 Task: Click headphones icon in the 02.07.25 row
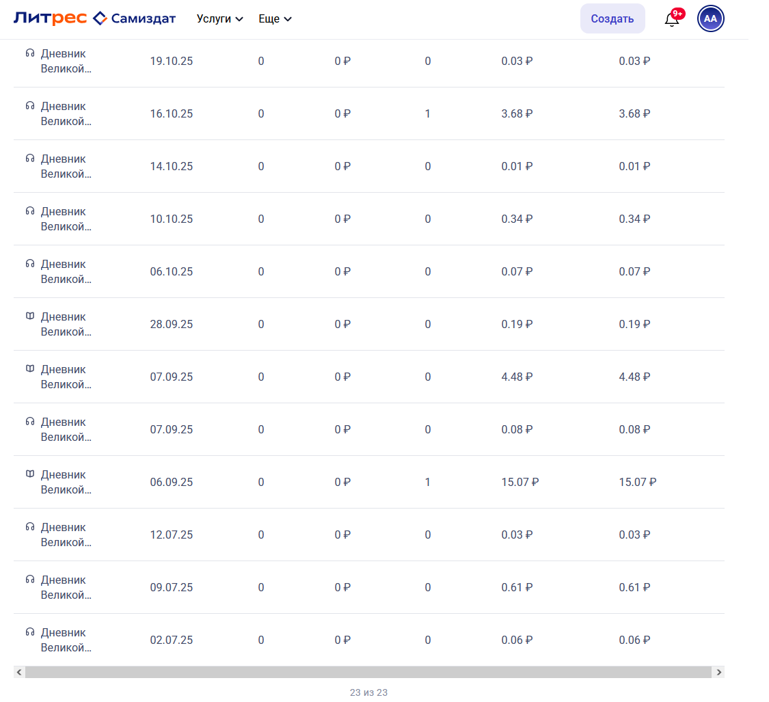click(30, 632)
